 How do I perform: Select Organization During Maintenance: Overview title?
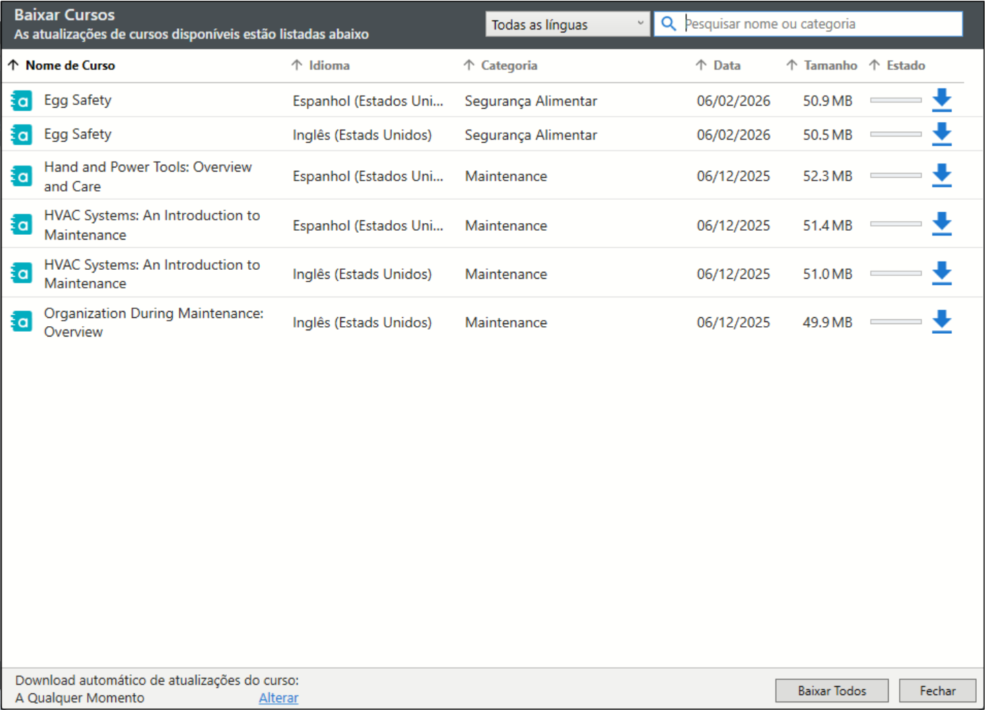pos(153,322)
